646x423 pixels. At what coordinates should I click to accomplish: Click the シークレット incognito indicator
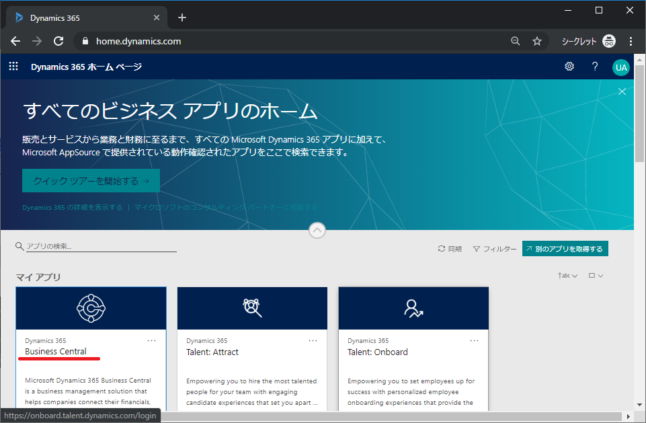click(x=588, y=41)
